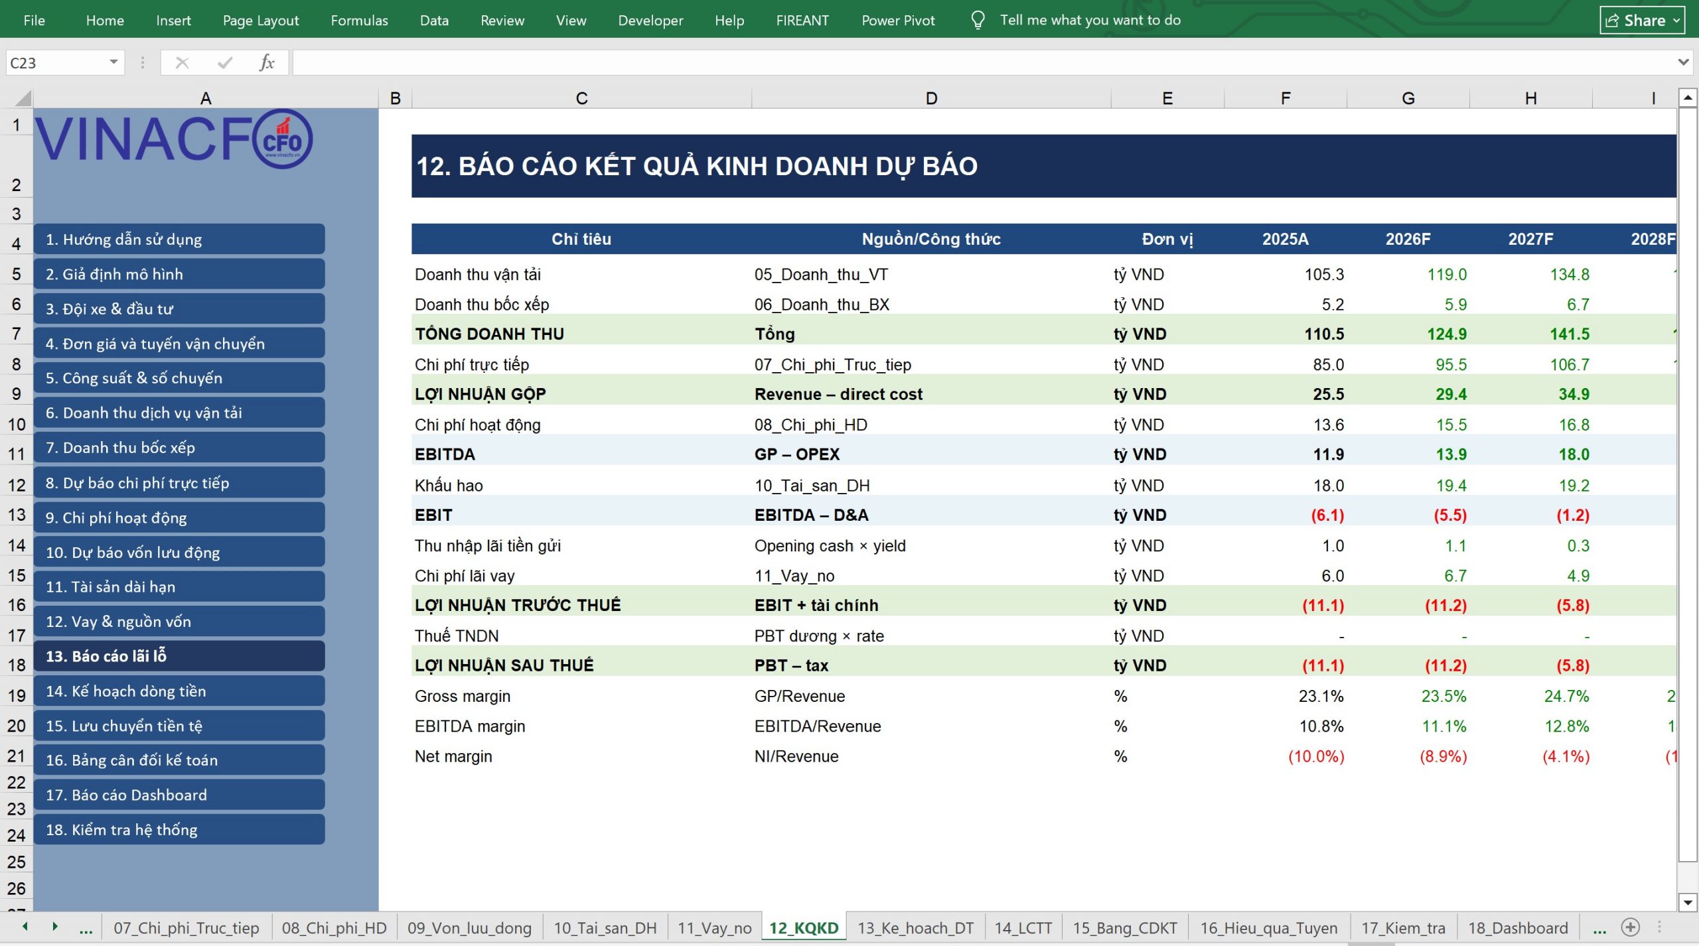Screen dimensions: 1699x946
Task: Open the Data ribbon tab
Action: click(434, 20)
